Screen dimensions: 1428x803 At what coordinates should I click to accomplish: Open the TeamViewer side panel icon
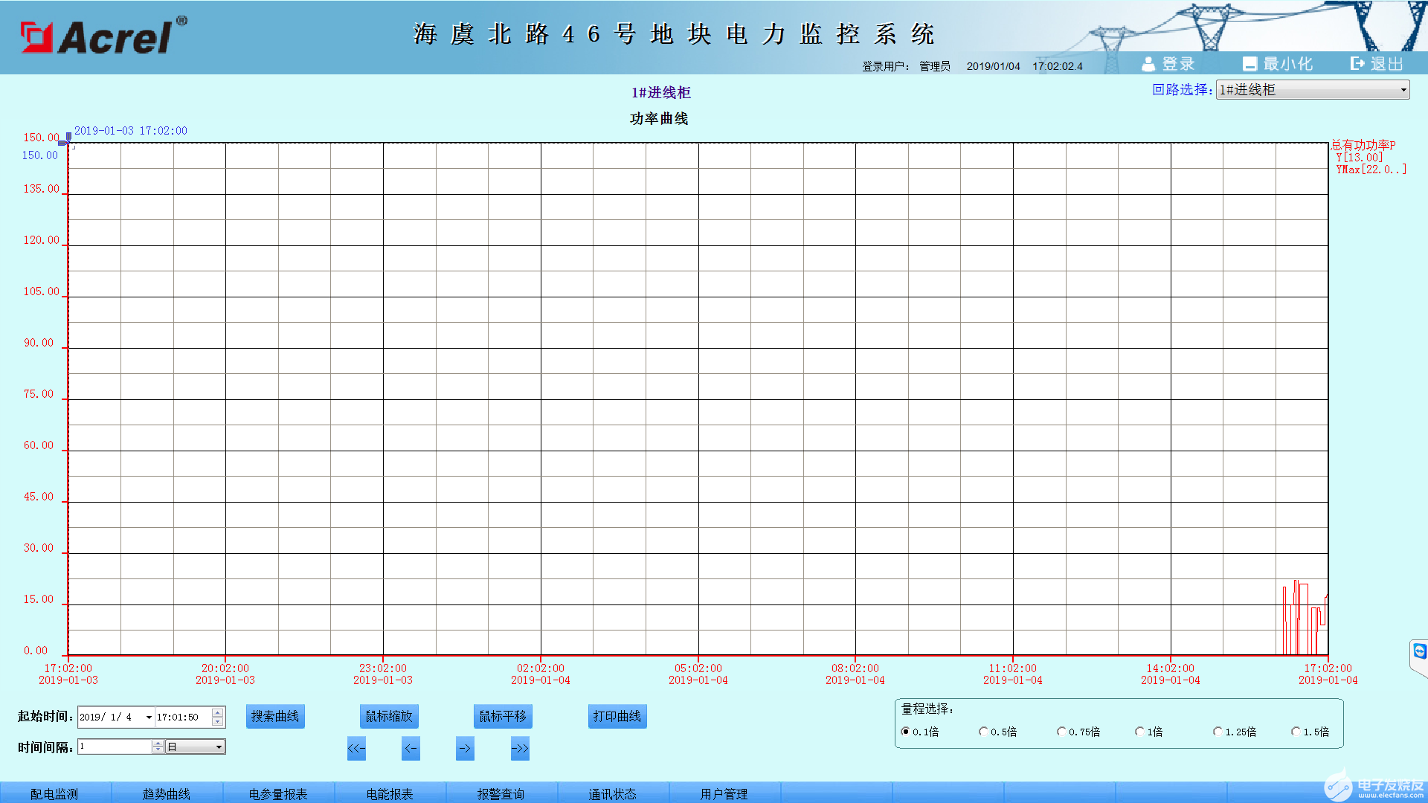[1419, 652]
